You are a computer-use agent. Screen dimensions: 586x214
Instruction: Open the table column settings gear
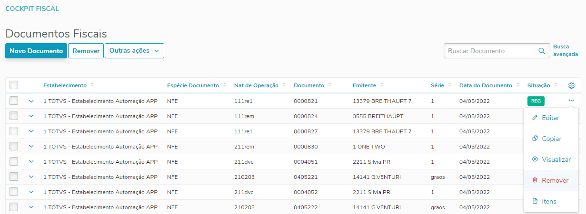(571, 85)
